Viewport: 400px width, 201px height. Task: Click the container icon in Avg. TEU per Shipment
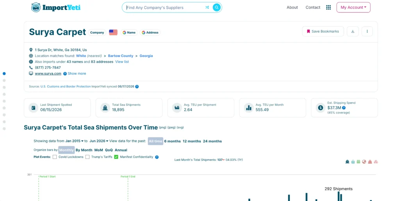point(177,108)
